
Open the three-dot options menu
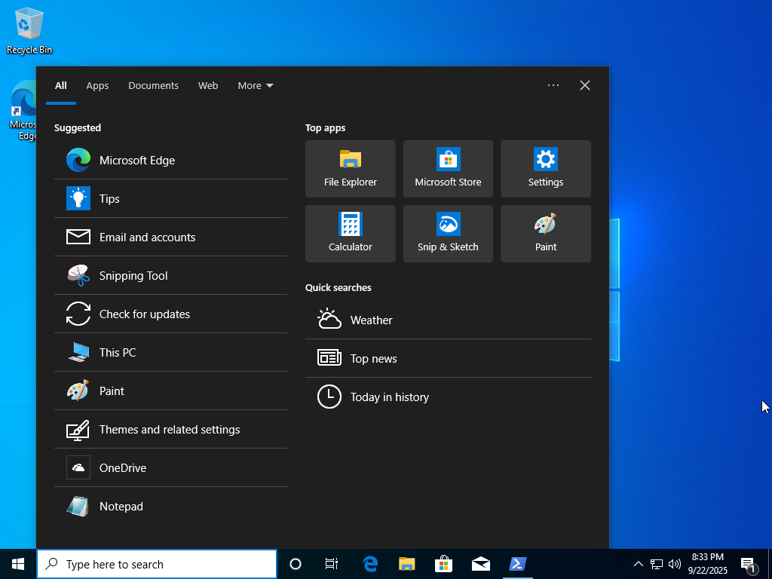click(x=553, y=86)
